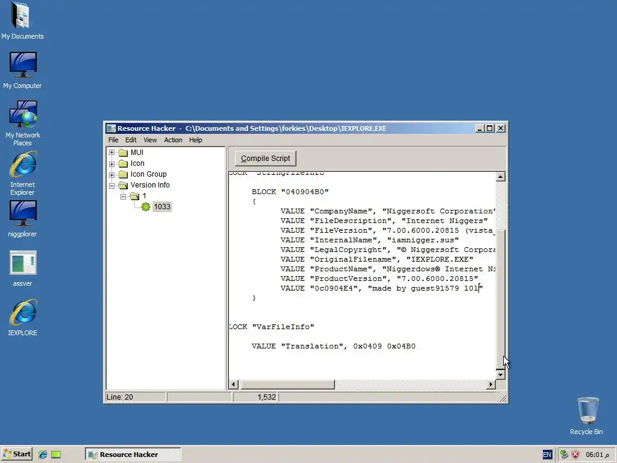617x463 pixels.
Task: Expand the Icon Group tree node
Action: pos(111,174)
